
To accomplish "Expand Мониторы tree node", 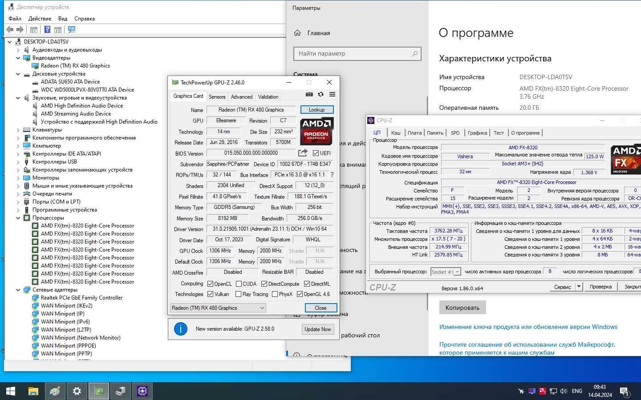I will tap(18, 178).
